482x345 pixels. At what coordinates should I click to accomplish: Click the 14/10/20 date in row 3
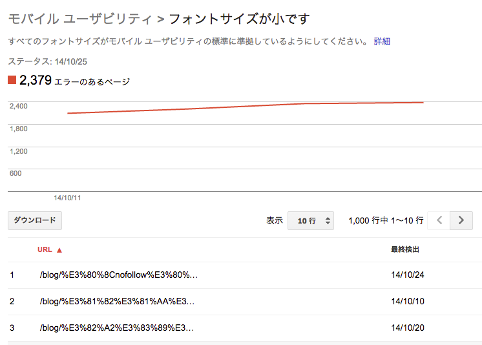[x=408, y=328]
